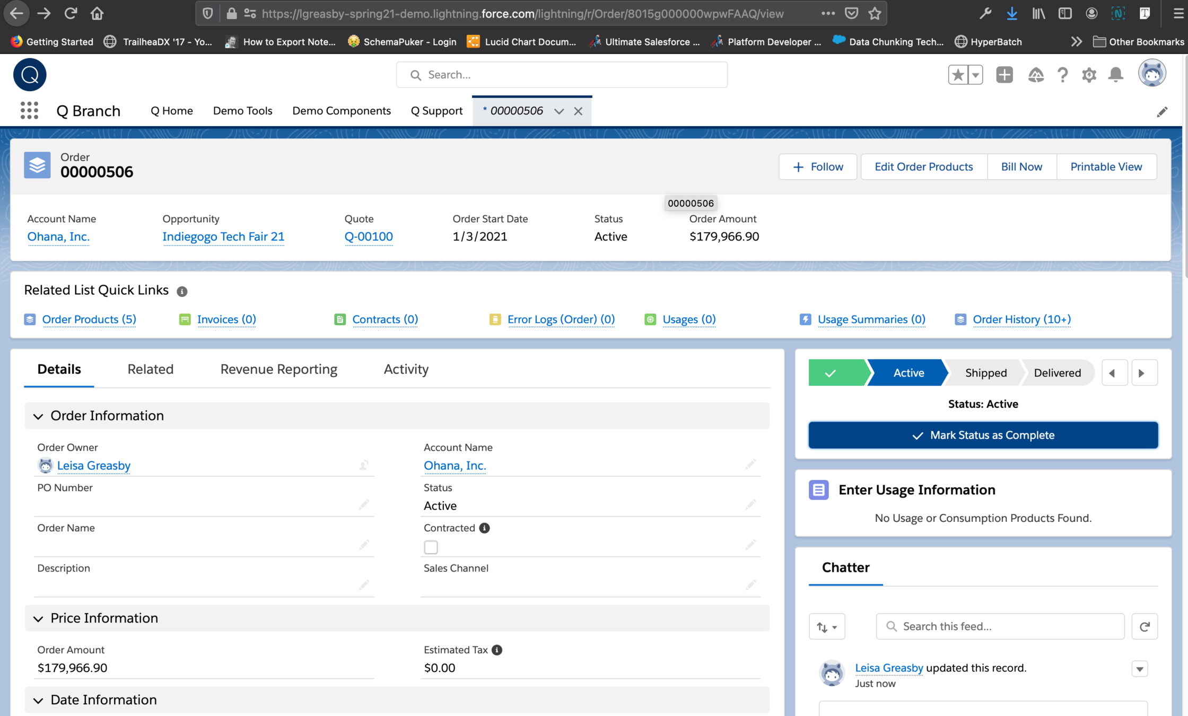Click the notifications bell icon
This screenshot has width=1188, height=716.
click(1115, 75)
